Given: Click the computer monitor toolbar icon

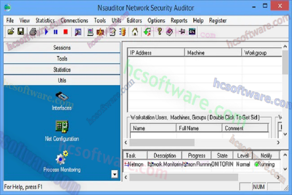Looking at the screenshot, I should tap(90, 32).
